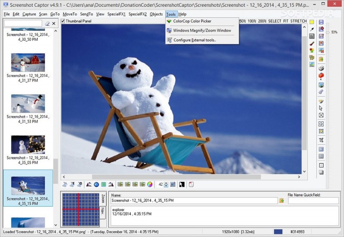Click the #314993 color code text
Image resolution: width=344 pixels, height=237 pixels.
(x=297, y=232)
